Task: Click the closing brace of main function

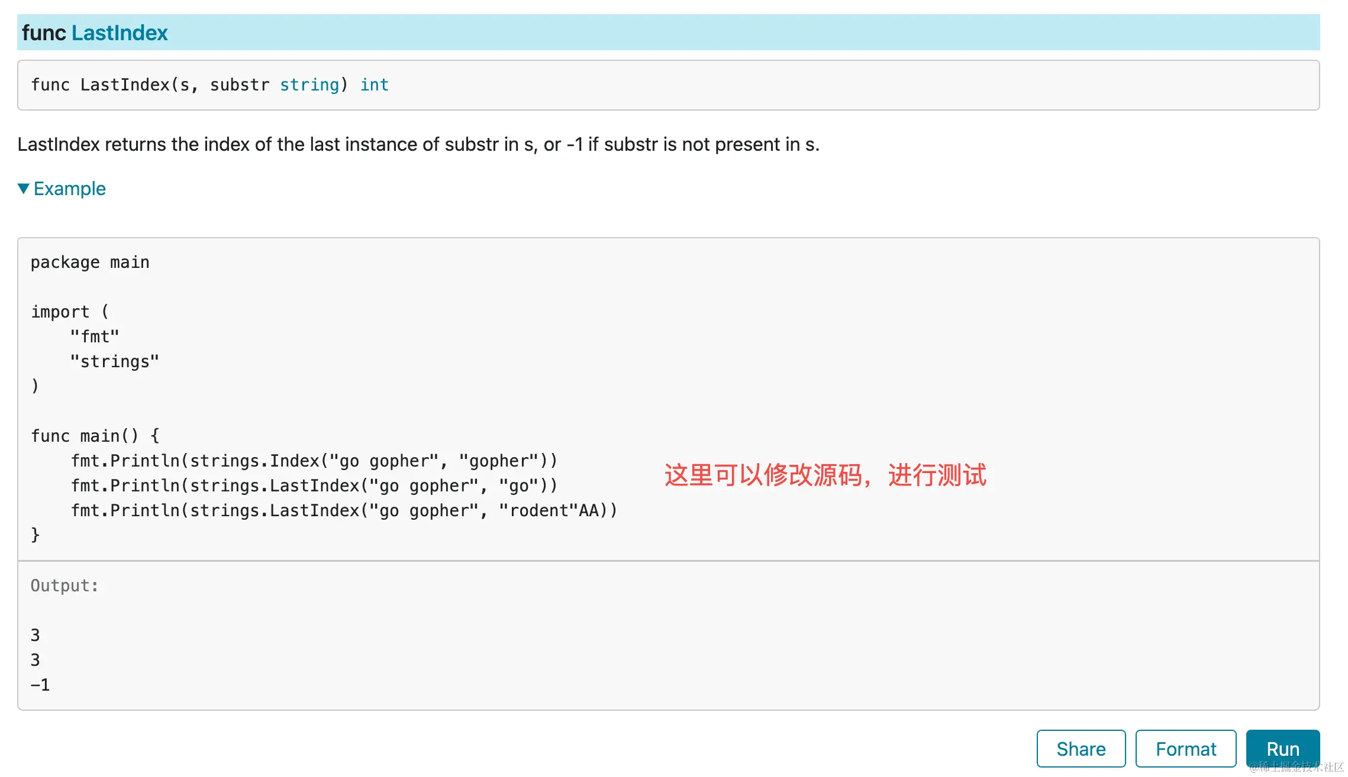Action: [35, 535]
